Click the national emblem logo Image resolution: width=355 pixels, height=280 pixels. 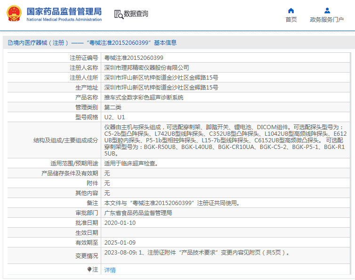tap(14, 13)
